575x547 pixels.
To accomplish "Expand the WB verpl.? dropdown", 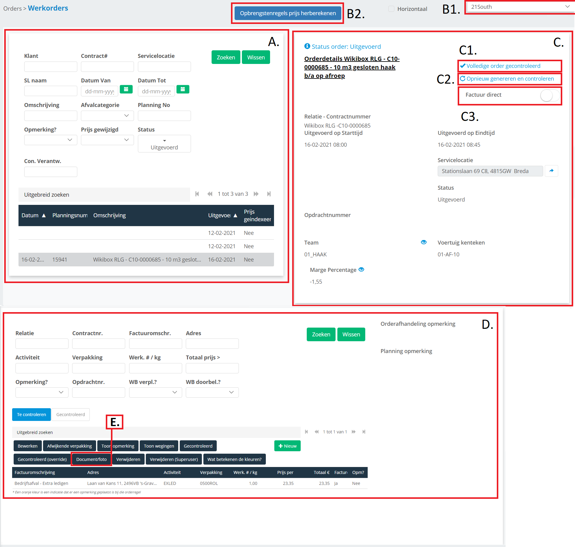I will pos(155,392).
